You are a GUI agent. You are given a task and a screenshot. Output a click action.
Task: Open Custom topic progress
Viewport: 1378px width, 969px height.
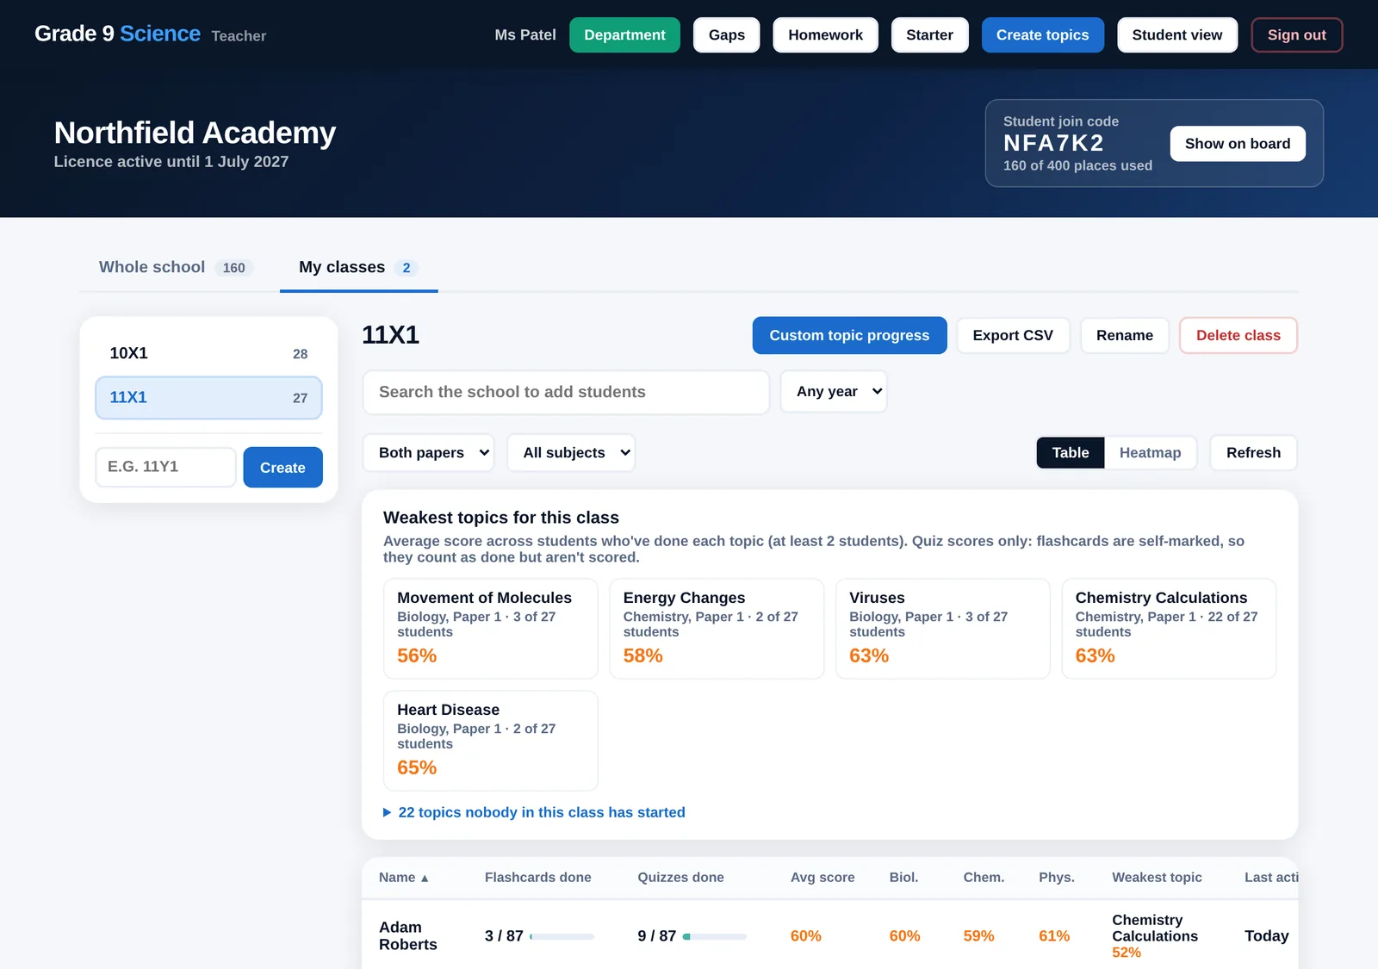pos(849,335)
